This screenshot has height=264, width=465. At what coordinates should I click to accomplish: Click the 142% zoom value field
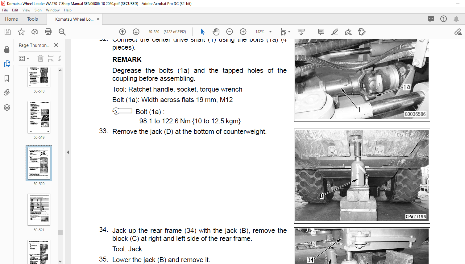tap(260, 32)
